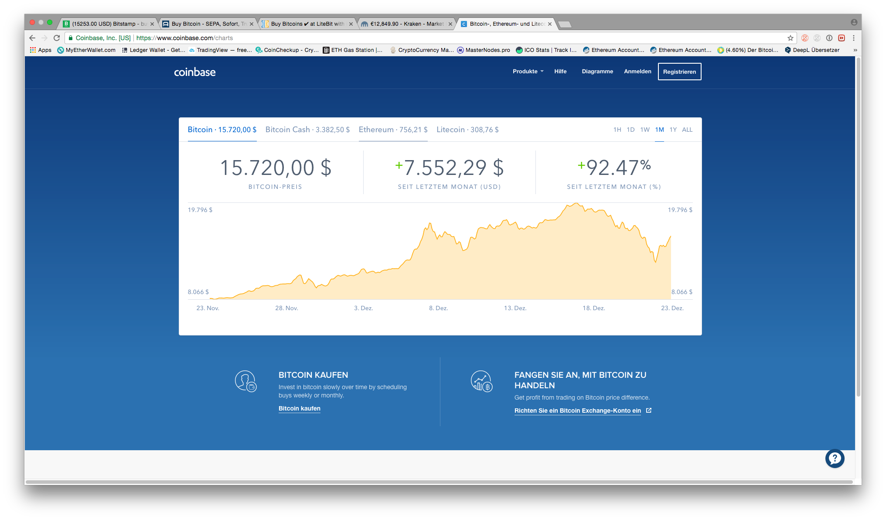Open the MyEtherWallet.com bookmark

pyautogui.click(x=86, y=50)
